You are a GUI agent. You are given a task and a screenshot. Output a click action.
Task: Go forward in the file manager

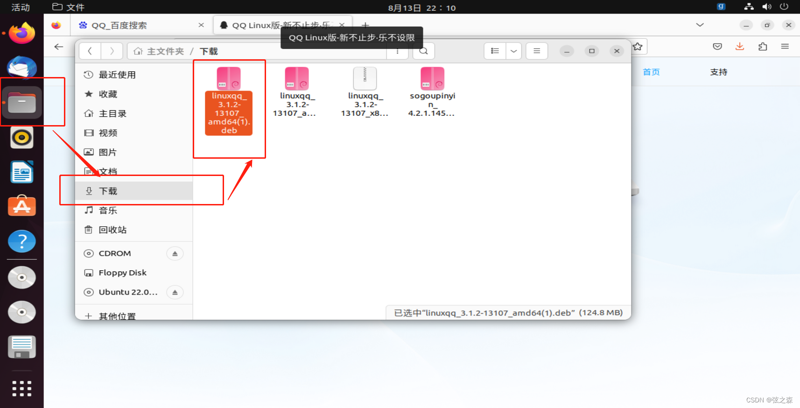tap(112, 51)
